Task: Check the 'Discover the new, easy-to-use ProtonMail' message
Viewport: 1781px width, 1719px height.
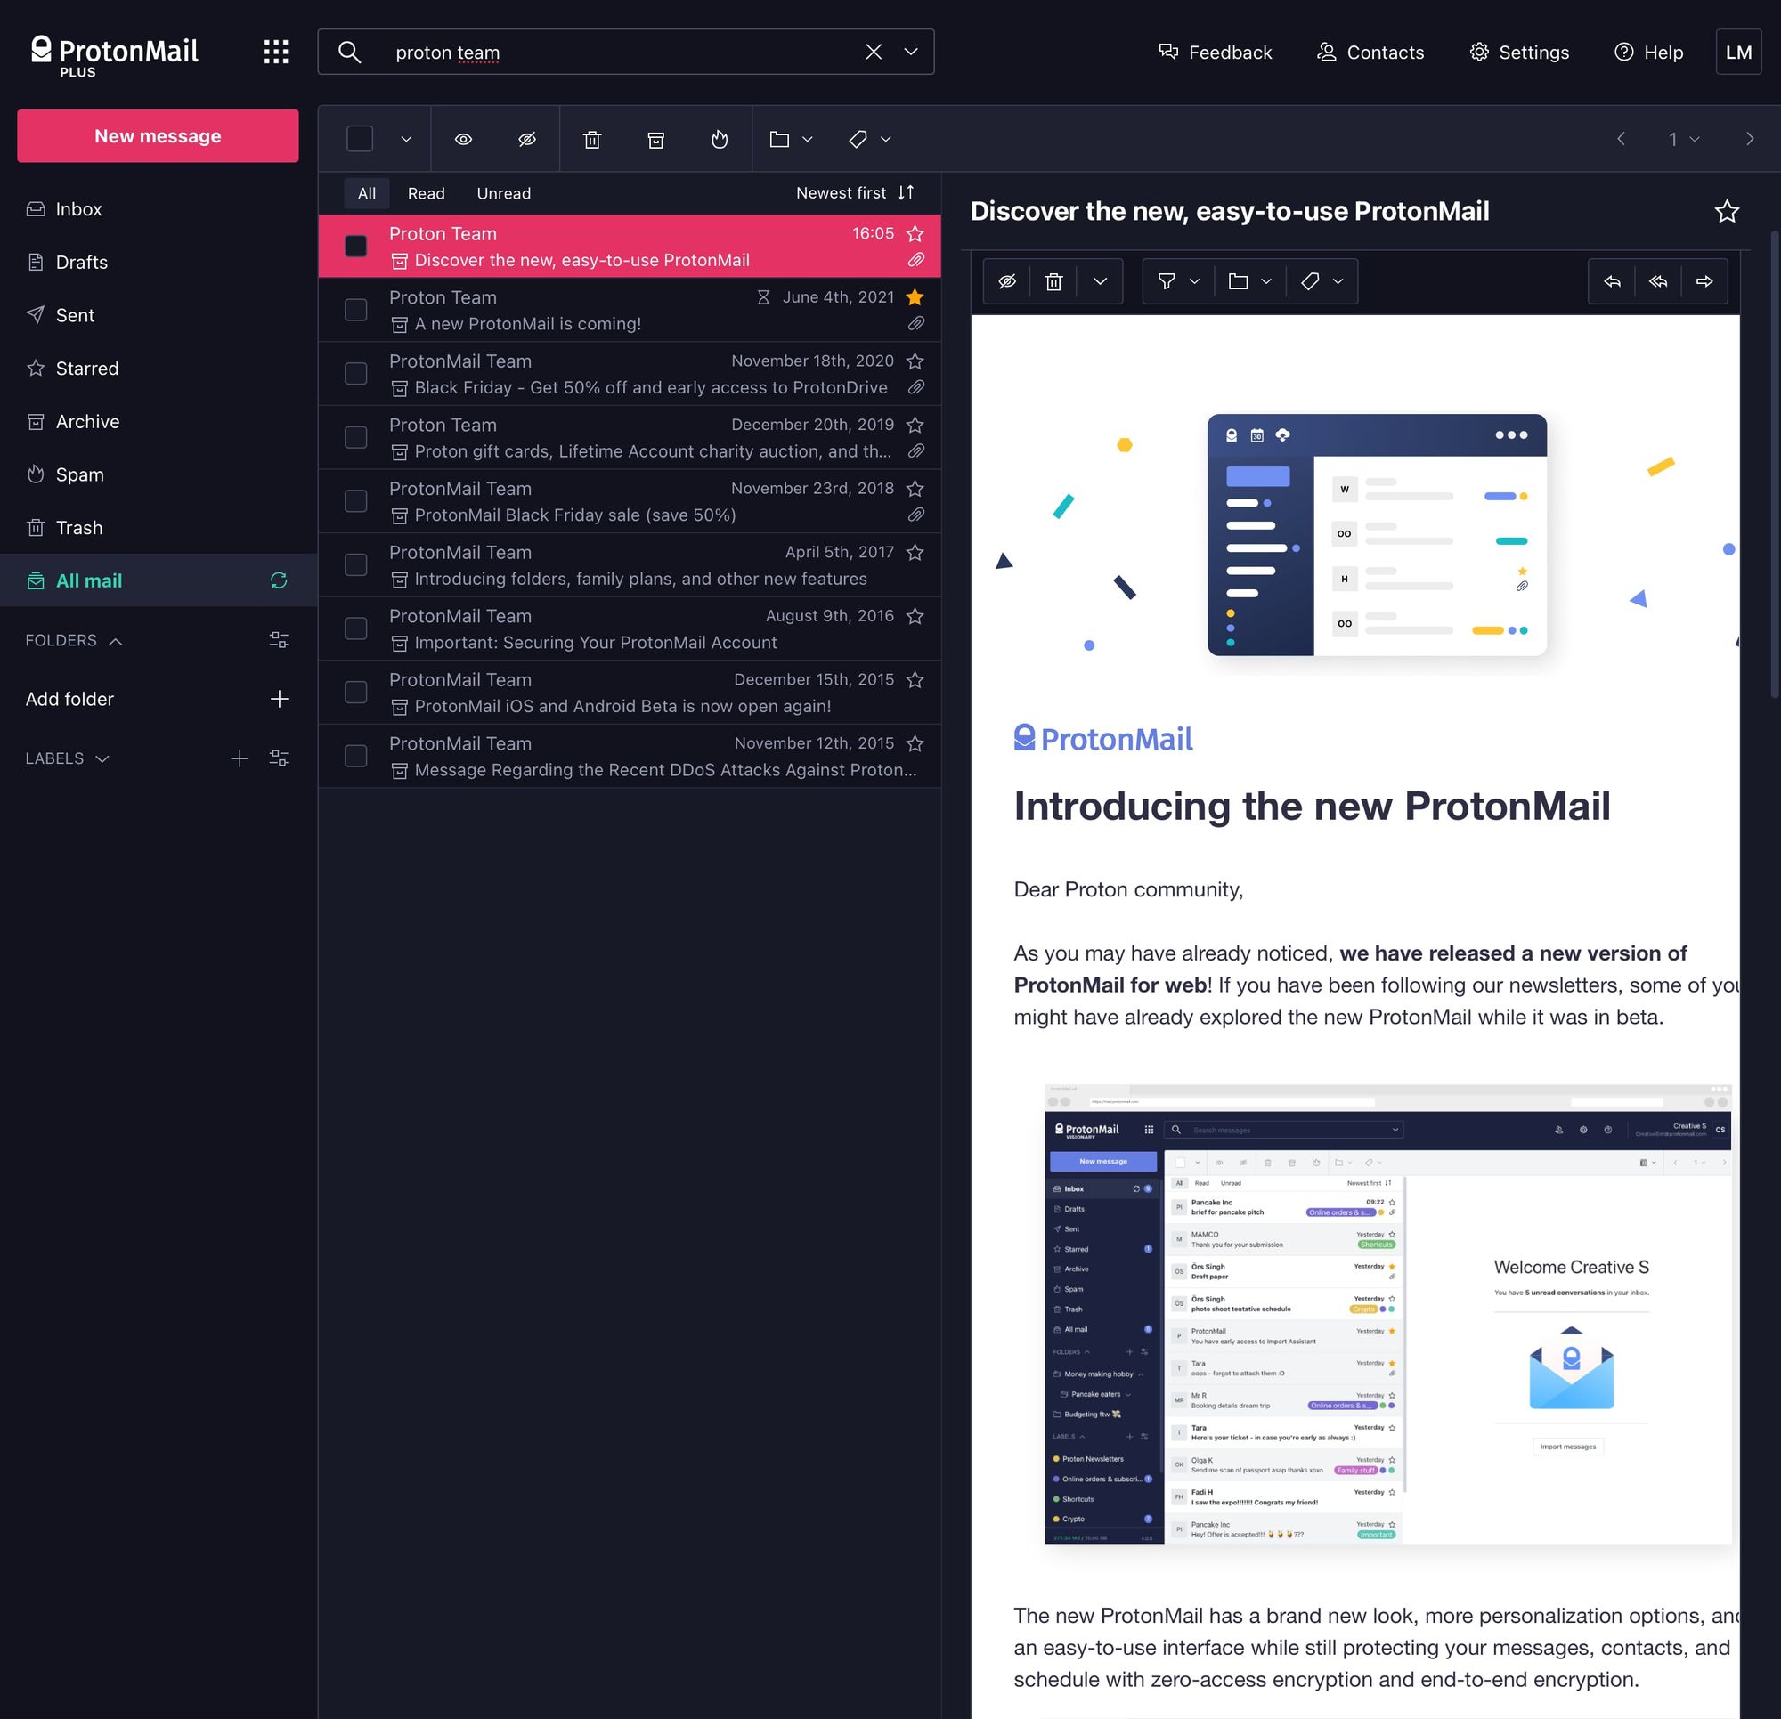Action: [x=356, y=247]
